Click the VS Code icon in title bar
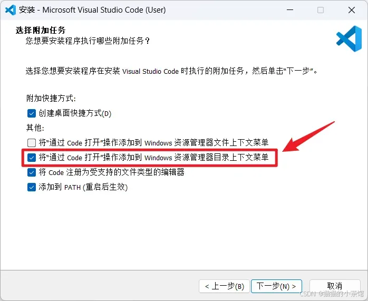 point(11,10)
